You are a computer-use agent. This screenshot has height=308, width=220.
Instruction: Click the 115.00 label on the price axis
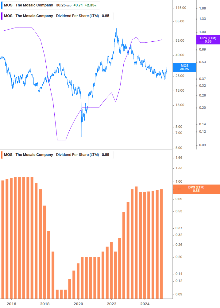coord(181,8)
